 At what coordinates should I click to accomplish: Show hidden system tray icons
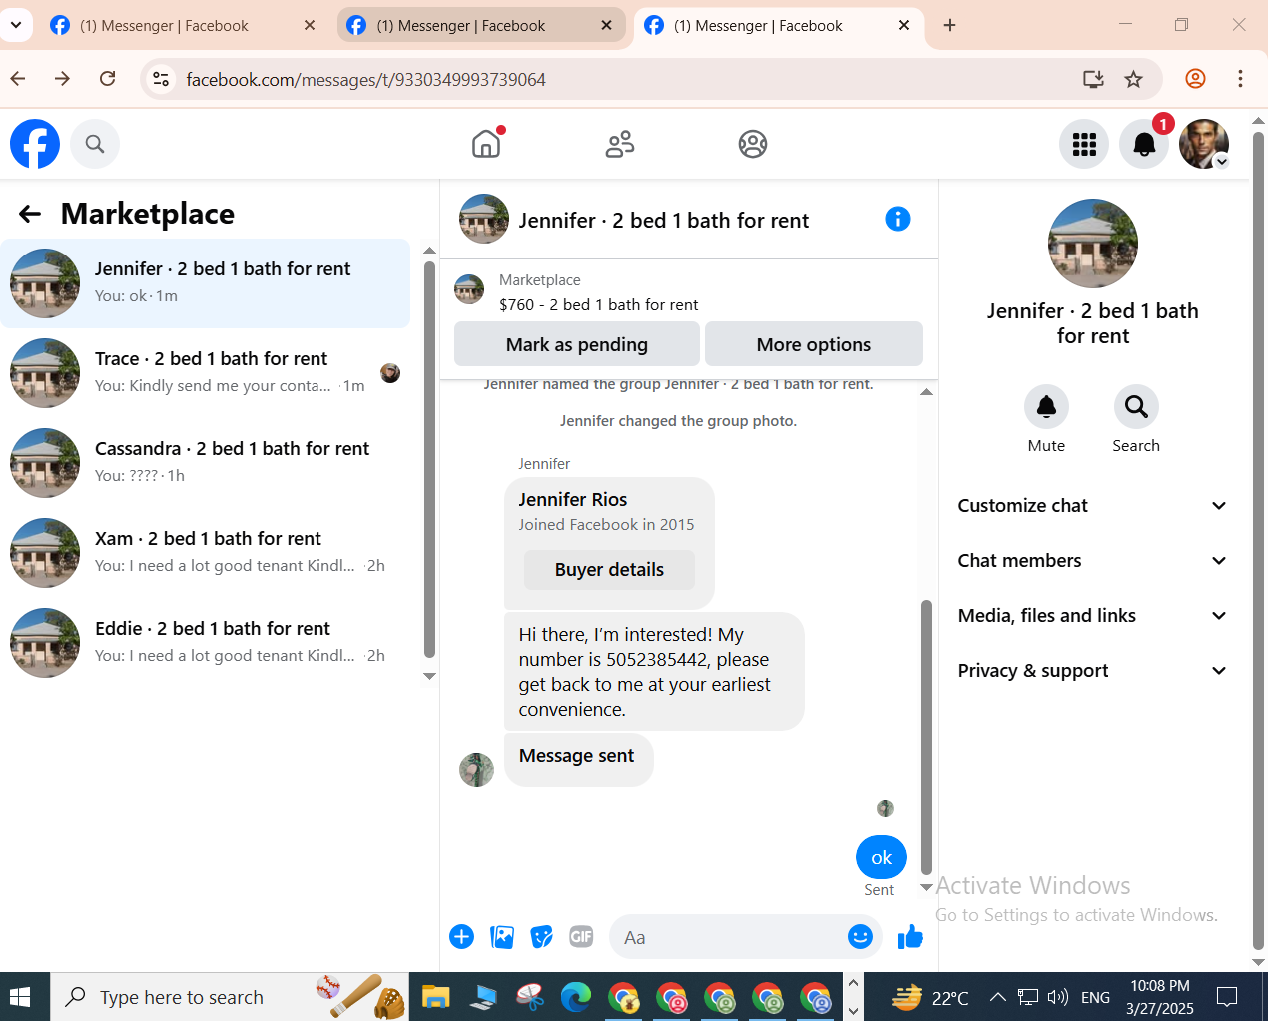(997, 997)
